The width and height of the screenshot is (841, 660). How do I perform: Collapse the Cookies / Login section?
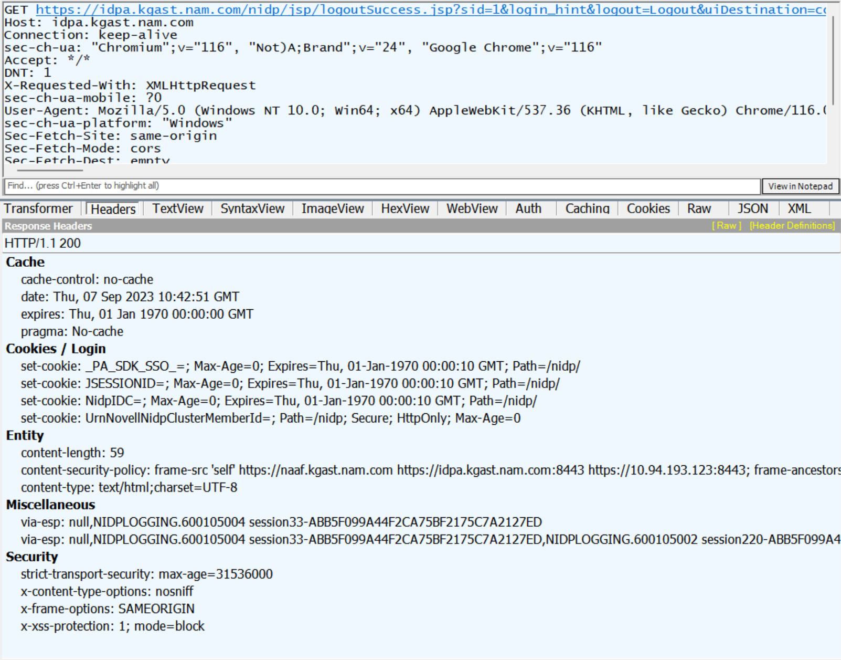[56, 349]
